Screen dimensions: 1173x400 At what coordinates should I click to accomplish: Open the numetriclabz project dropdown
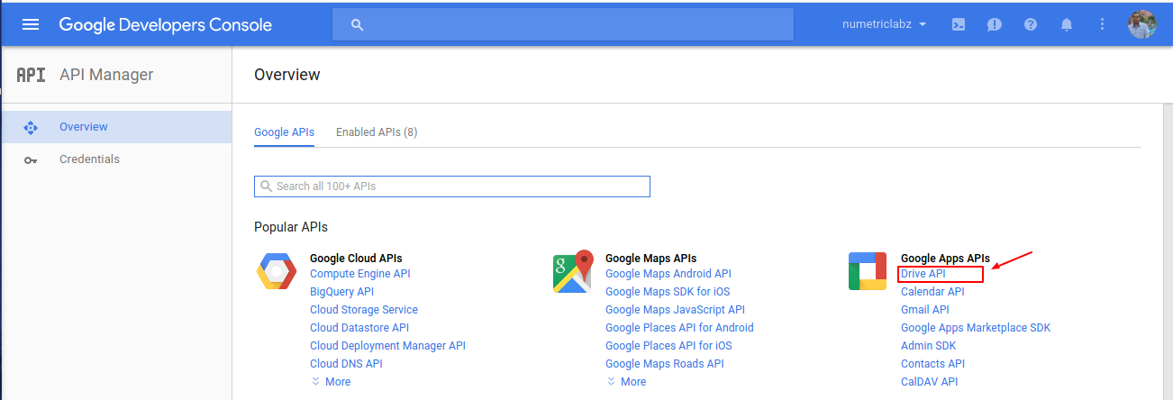pos(885,24)
